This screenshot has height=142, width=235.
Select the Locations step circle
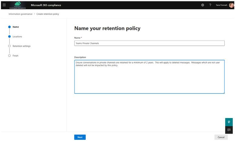pyautogui.click(x=9, y=37)
